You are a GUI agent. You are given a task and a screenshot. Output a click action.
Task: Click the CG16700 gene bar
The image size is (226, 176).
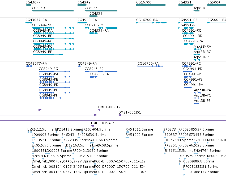151,5
